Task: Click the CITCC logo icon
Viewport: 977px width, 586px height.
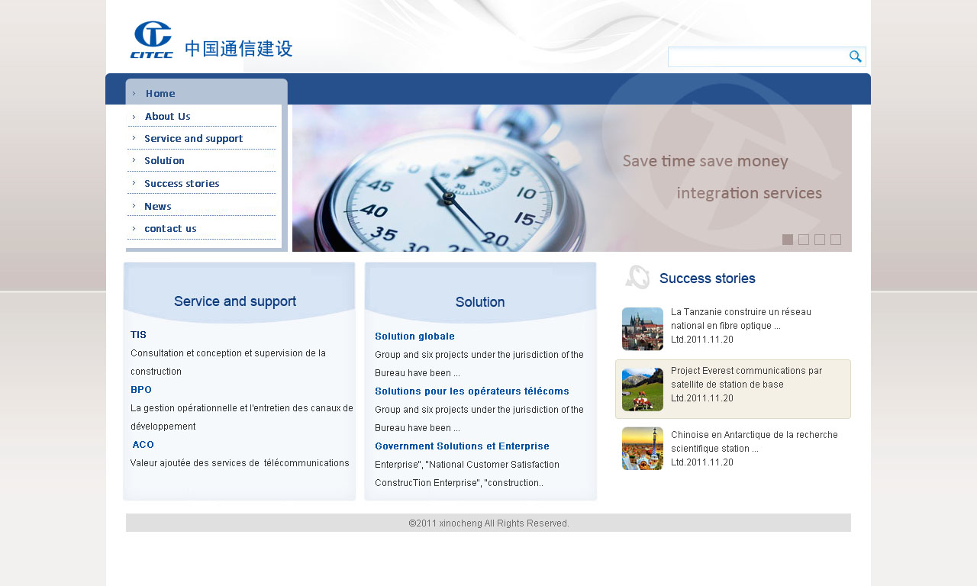Action: click(151, 40)
